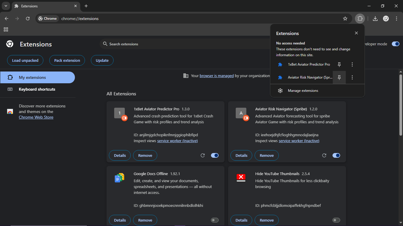Disable the 1xBet Aviator Predictor Pro toggle
Image resolution: width=403 pixels, height=226 pixels.
215,155
